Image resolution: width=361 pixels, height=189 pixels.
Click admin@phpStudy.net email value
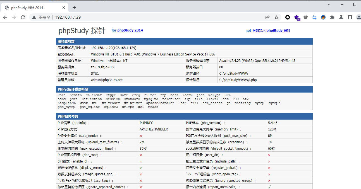(107, 80)
